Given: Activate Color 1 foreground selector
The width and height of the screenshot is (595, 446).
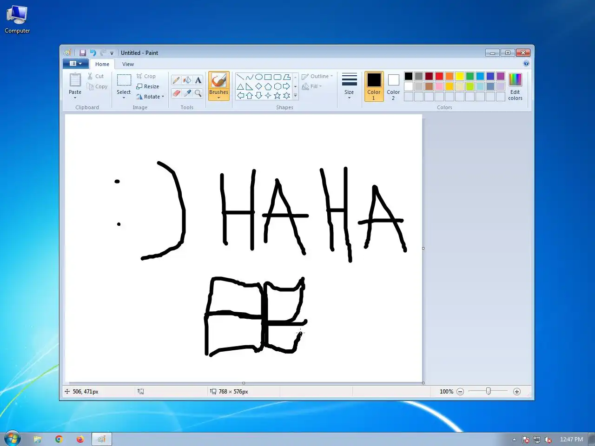Looking at the screenshot, I should pos(374,86).
